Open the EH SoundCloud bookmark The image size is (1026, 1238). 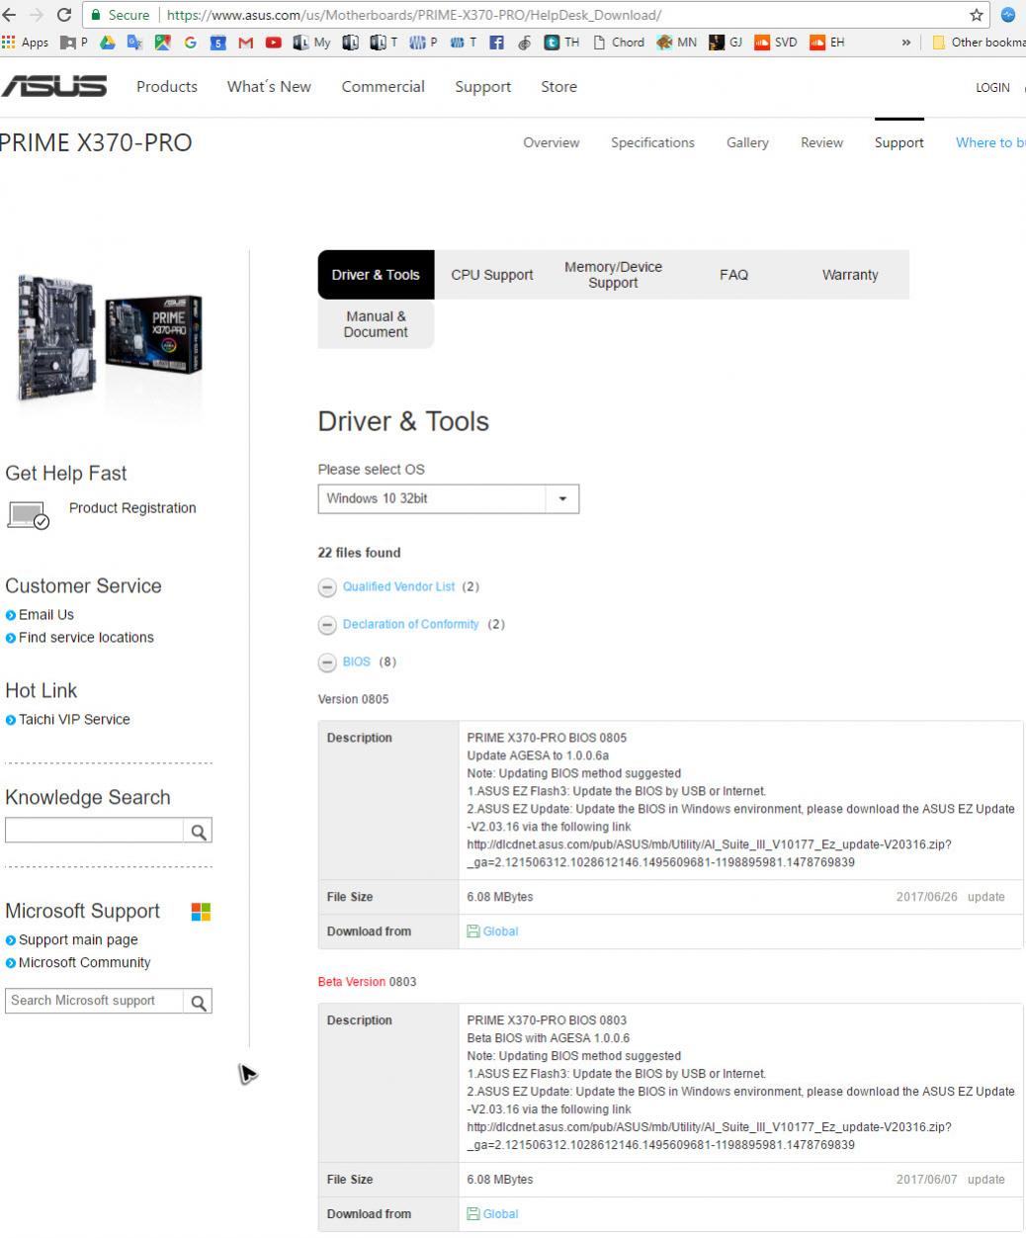click(x=827, y=43)
